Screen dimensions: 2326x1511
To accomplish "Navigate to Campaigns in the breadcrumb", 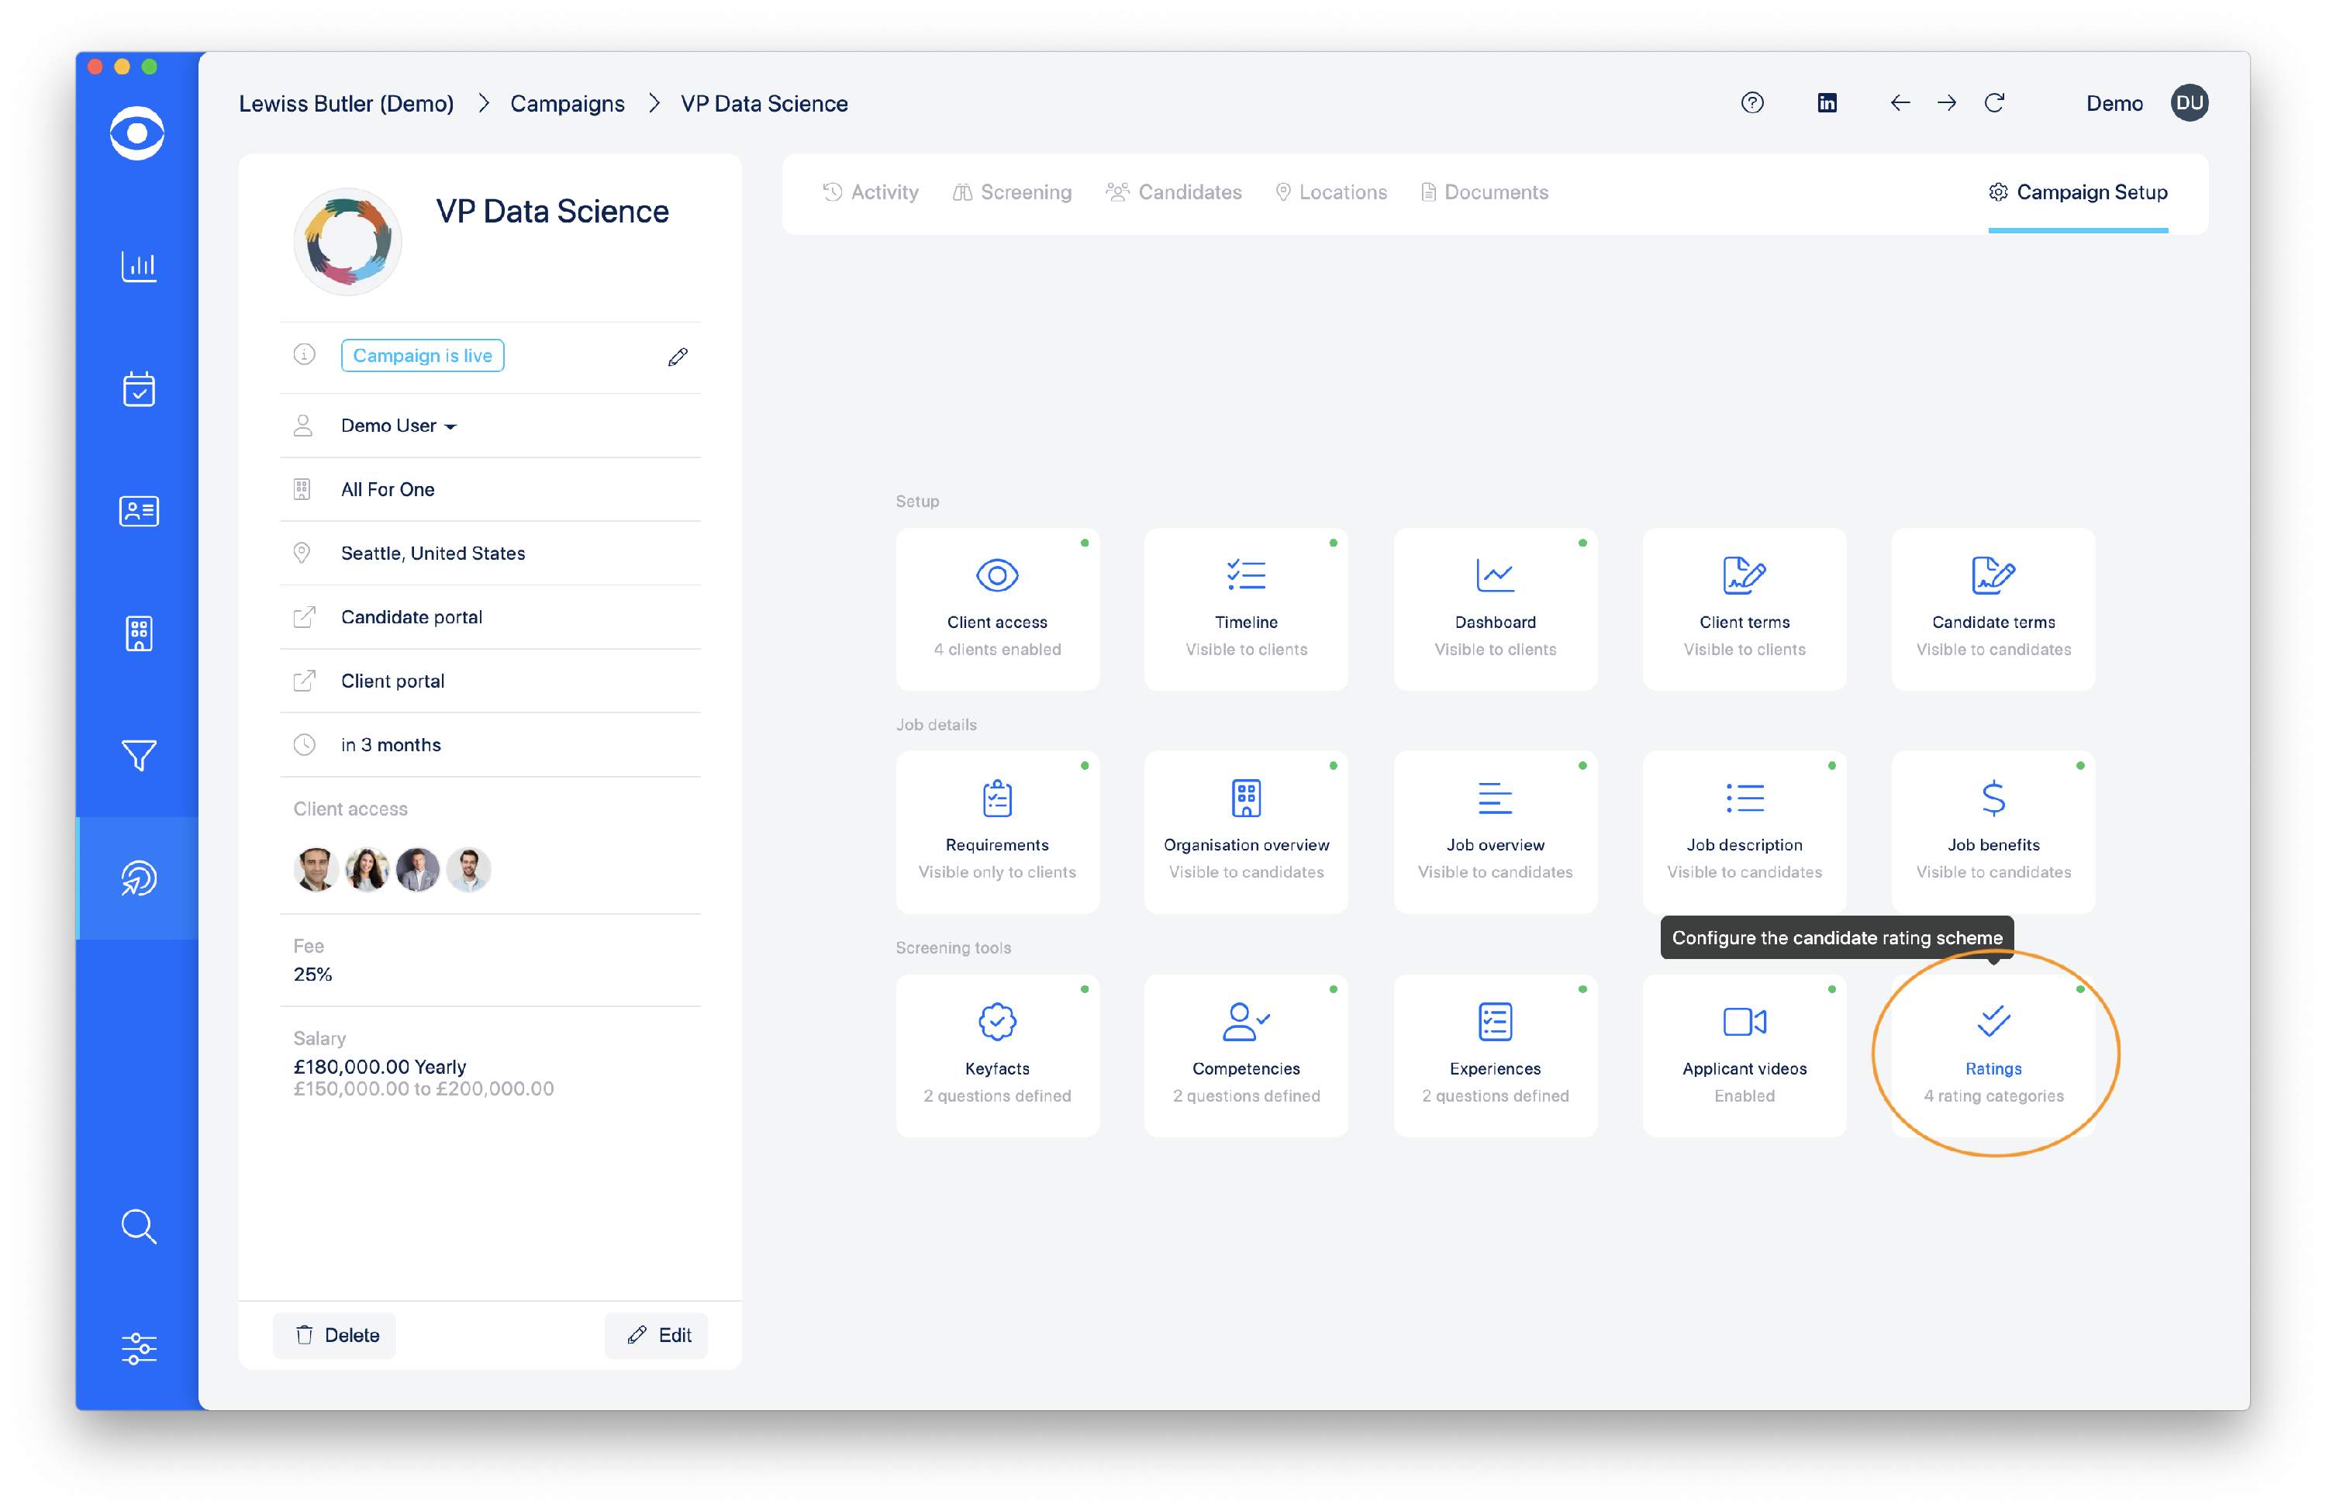I will [567, 102].
